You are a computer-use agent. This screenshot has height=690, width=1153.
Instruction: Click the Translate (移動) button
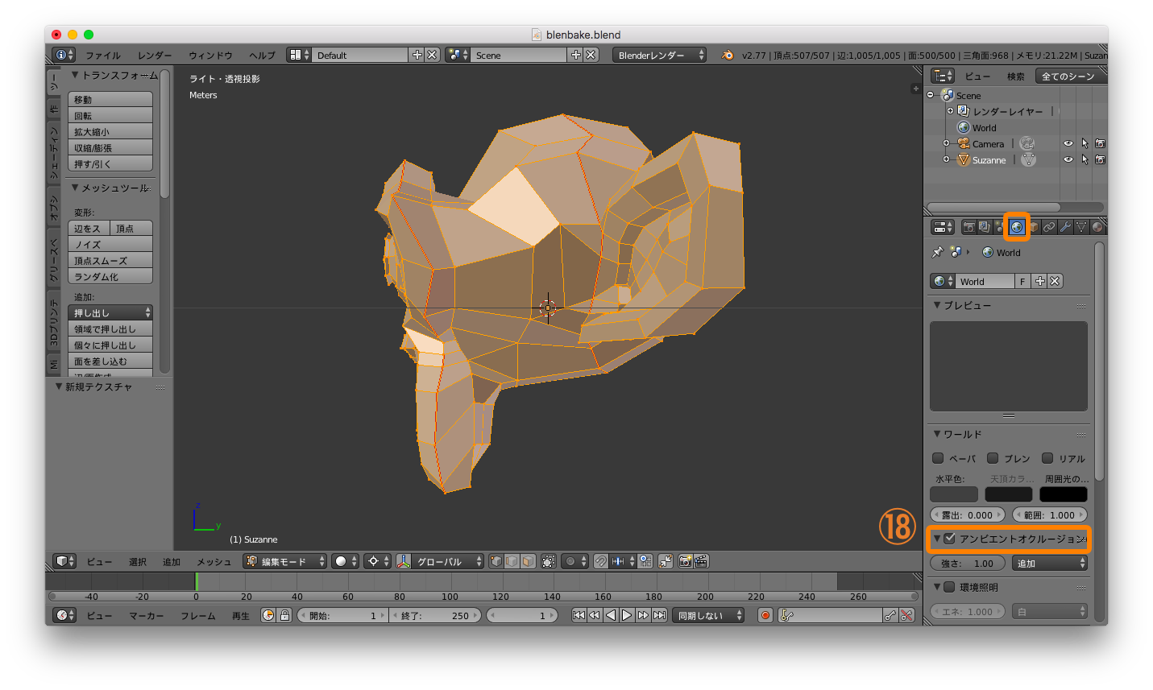pos(110,99)
